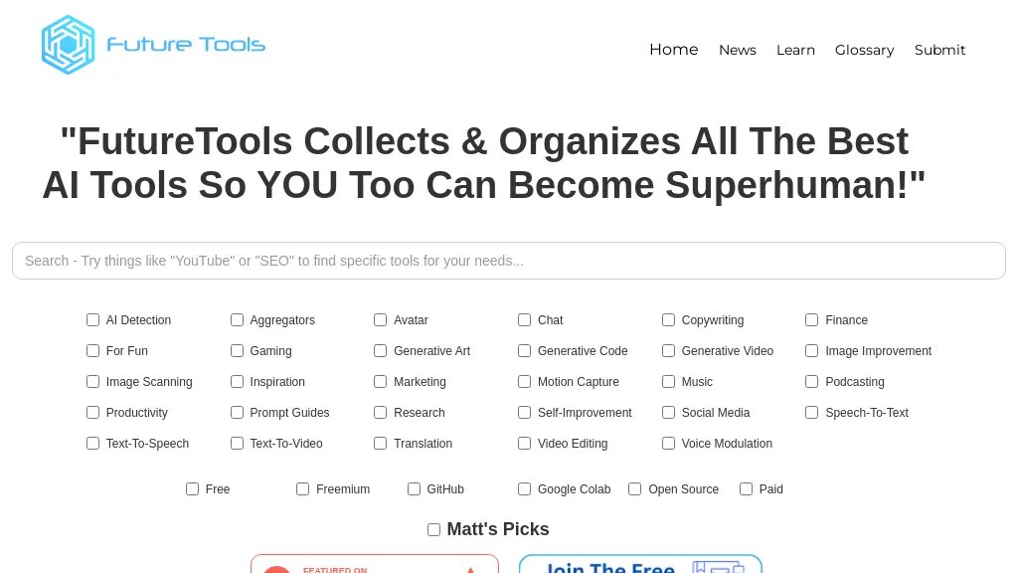1018x573 pixels.
Task: Tick the Finance filter checkbox
Action: (x=812, y=320)
